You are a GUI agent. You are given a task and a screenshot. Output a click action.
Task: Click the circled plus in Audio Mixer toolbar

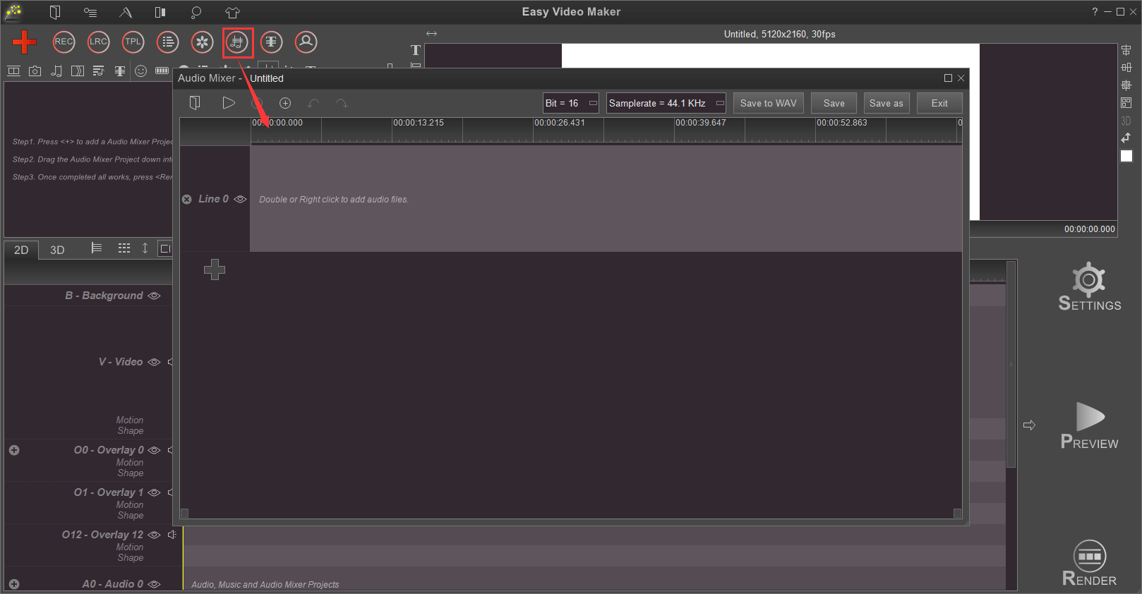pyautogui.click(x=285, y=103)
